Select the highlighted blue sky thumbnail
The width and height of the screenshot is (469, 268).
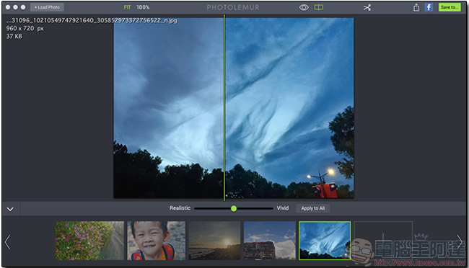325,241
